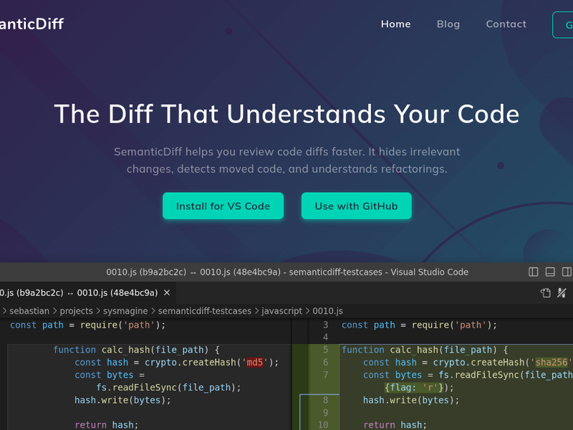Screen dimensions: 573x430
Task: Open the Contact page link
Action: pyautogui.click(x=506, y=24)
